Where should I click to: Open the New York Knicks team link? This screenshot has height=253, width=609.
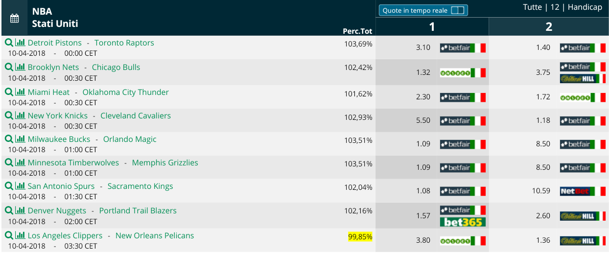tap(58, 115)
